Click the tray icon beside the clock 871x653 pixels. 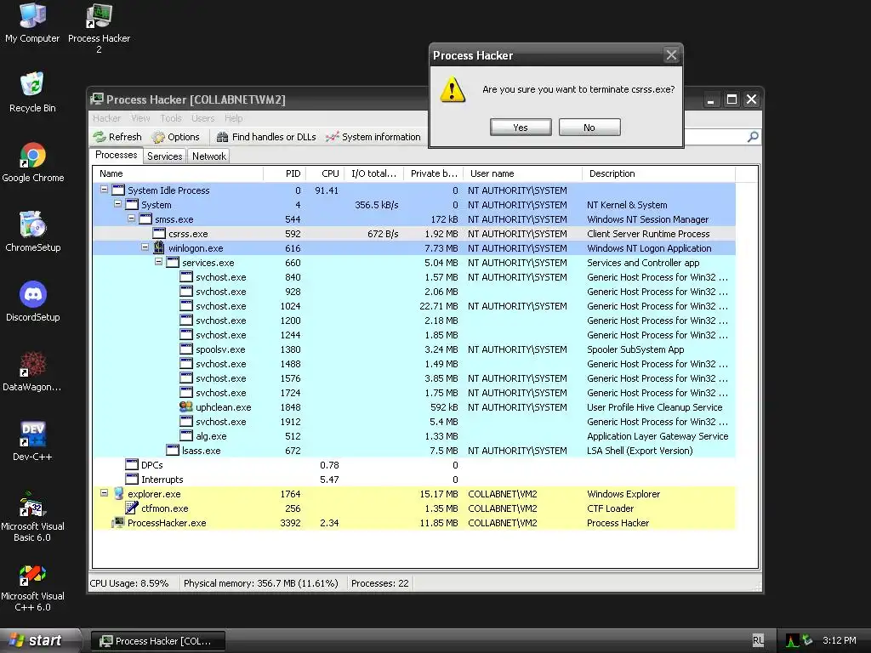(808, 641)
